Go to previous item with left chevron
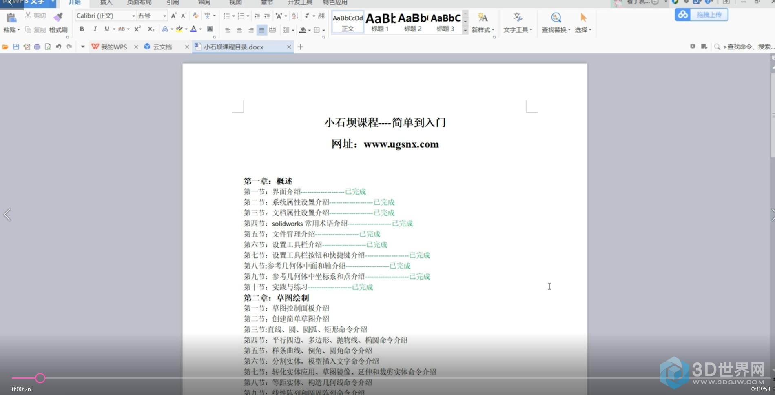 pos(7,215)
